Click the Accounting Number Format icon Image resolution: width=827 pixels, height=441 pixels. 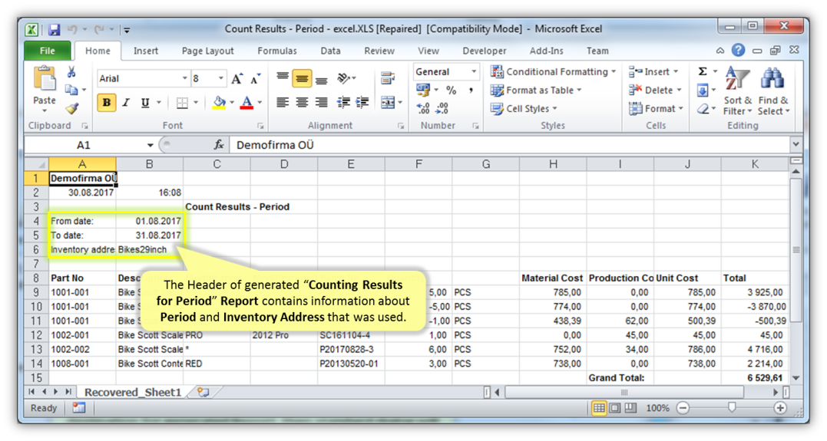(x=422, y=91)
